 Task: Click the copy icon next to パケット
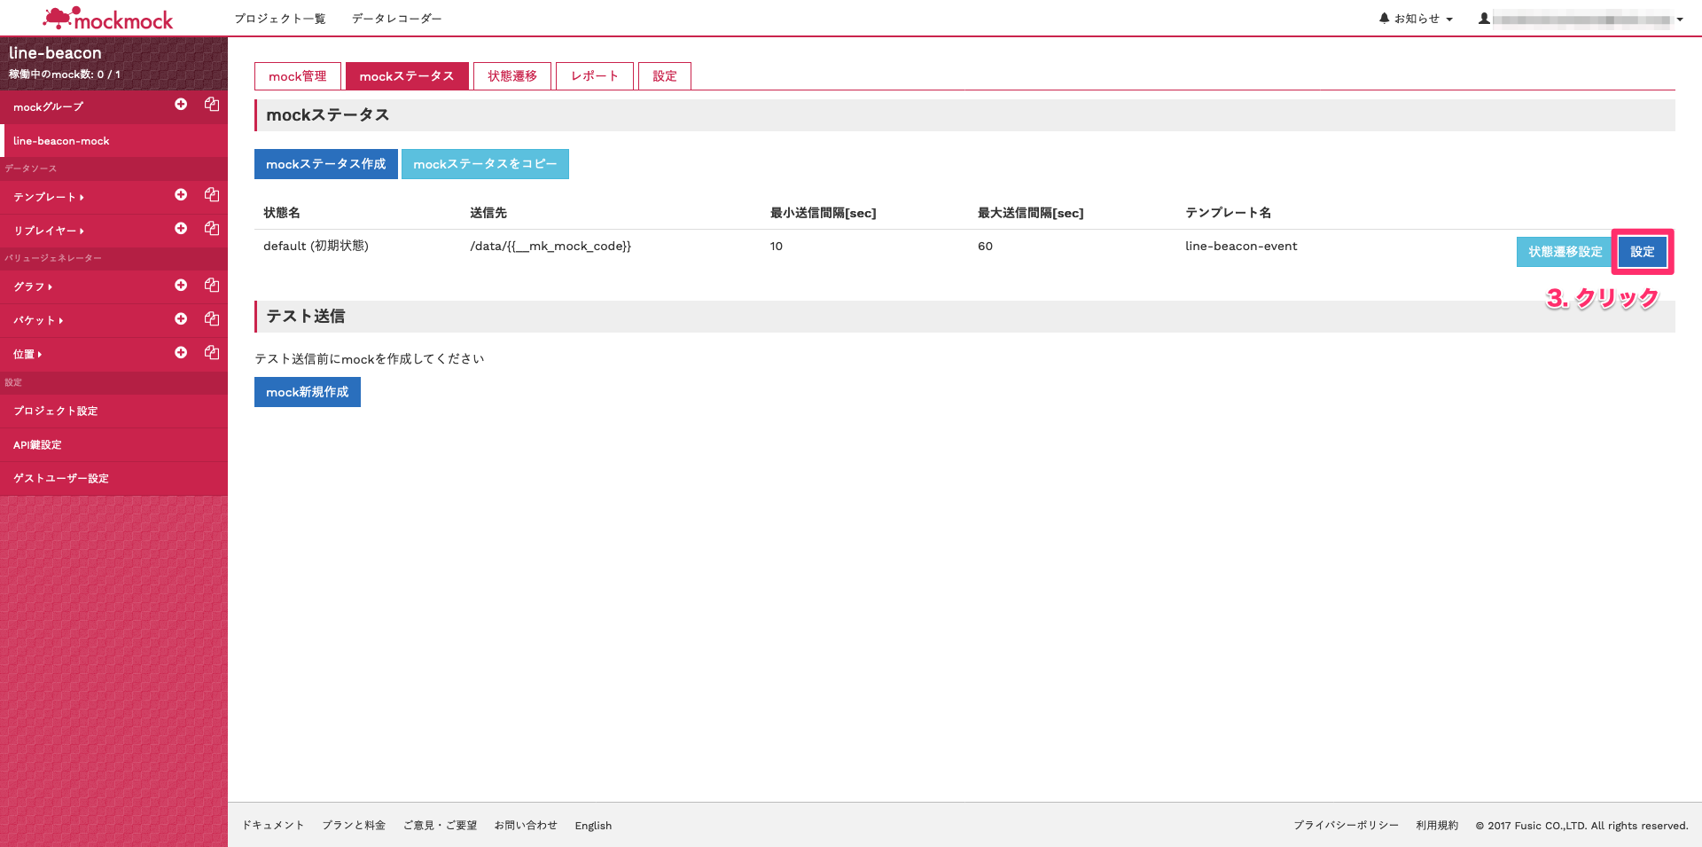211,318
